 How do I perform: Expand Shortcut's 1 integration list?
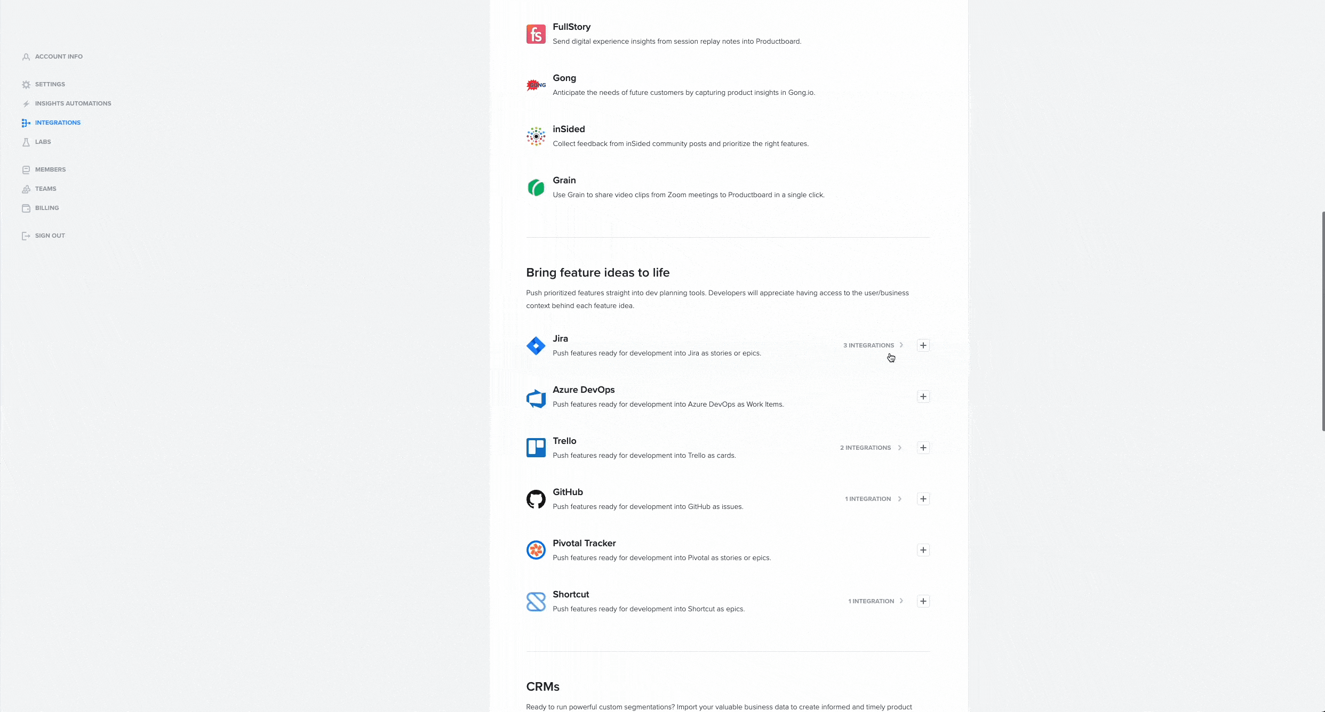[875, 601]
